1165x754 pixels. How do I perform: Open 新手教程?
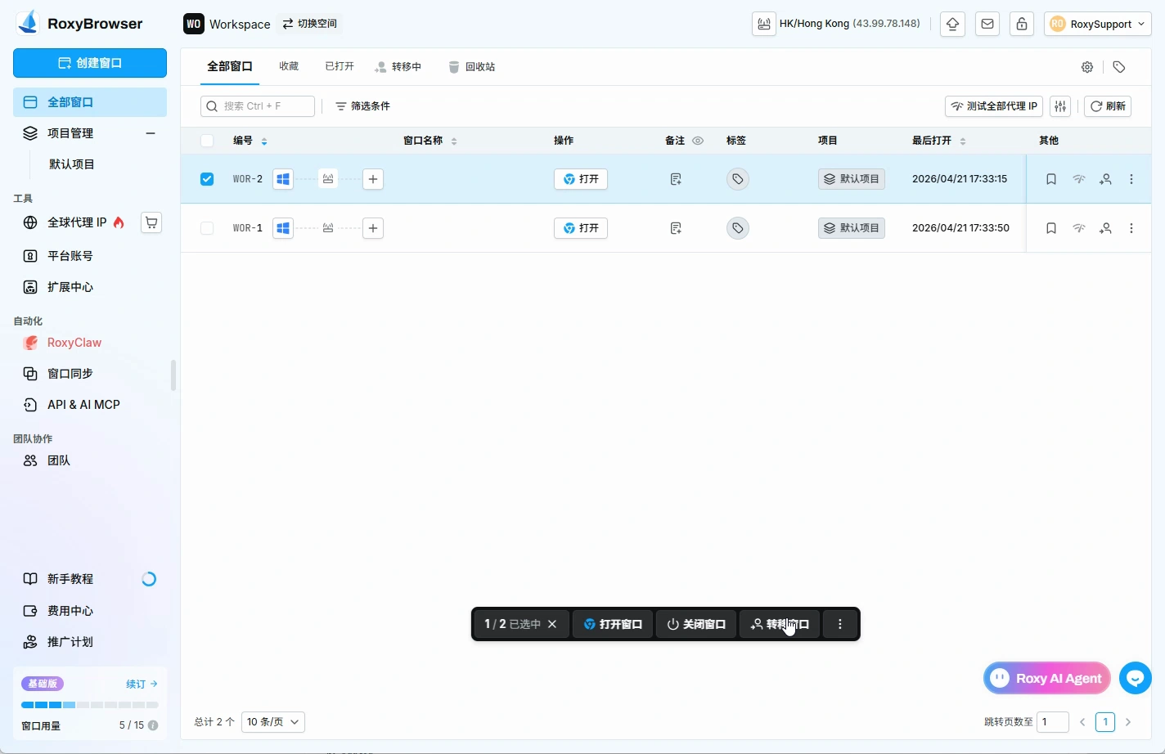(x=70, y=579)
